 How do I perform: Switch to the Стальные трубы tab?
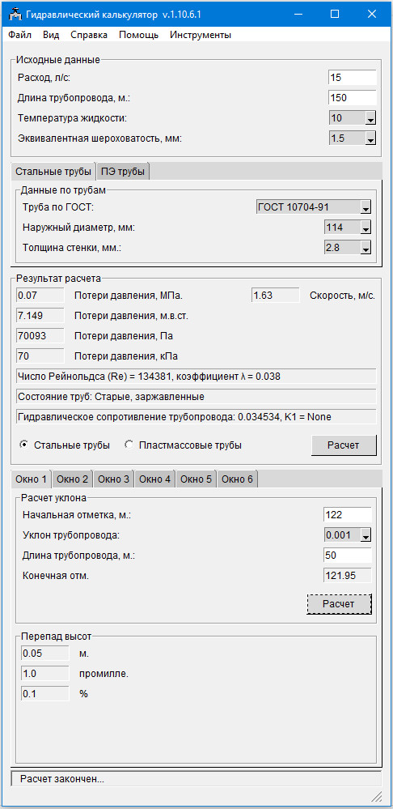(x=53, y=172)
